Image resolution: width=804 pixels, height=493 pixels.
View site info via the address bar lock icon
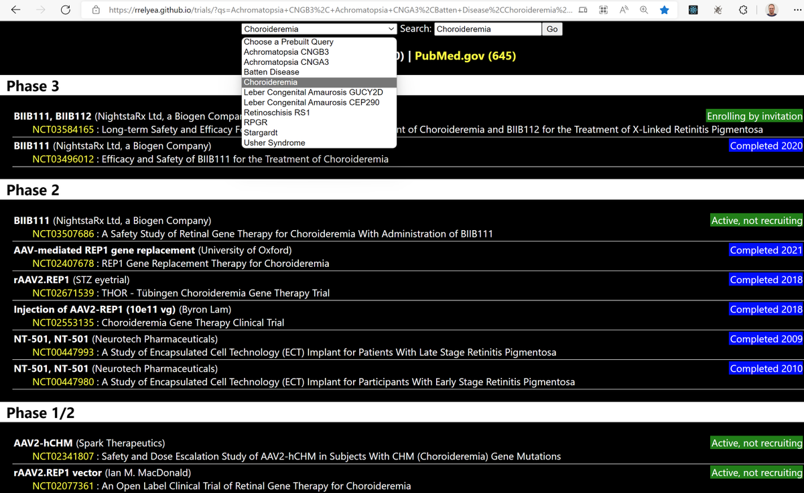pyautogui.click(x=96, y=10)
